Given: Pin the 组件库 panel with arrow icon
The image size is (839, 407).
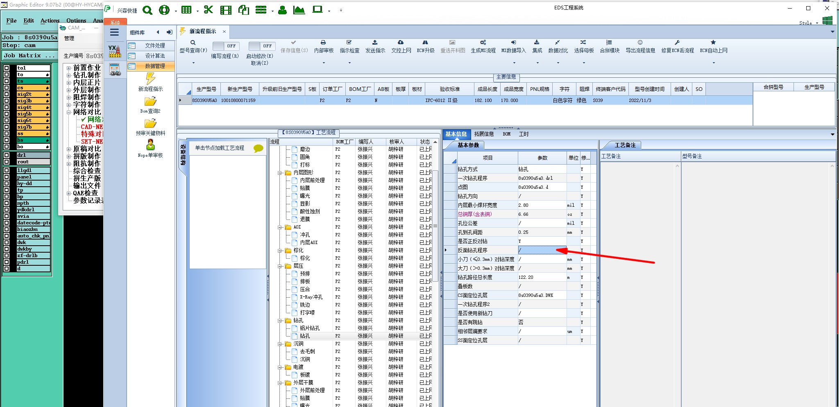Looking at the screenshot, I should tap(169, 32).
